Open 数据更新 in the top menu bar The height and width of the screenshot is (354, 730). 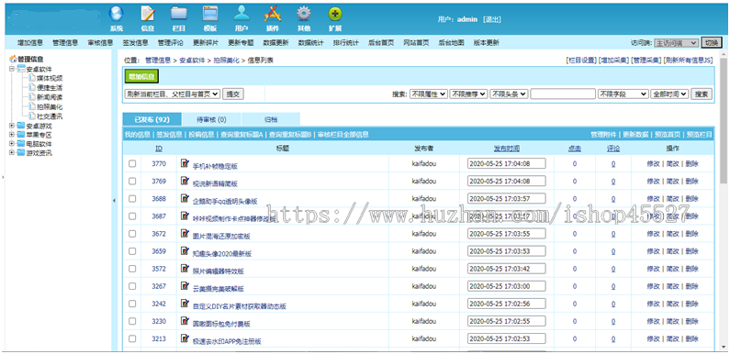275,43
